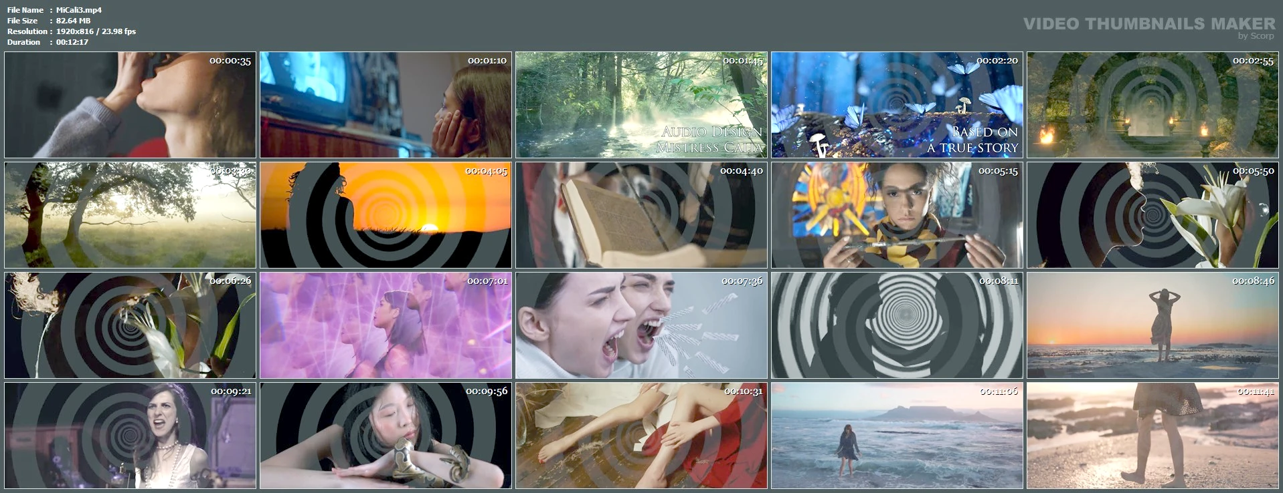This screenshot has width=1283, height=493.
Task: Select the thumbnail at 00:09:21
Action: [130, 436]
